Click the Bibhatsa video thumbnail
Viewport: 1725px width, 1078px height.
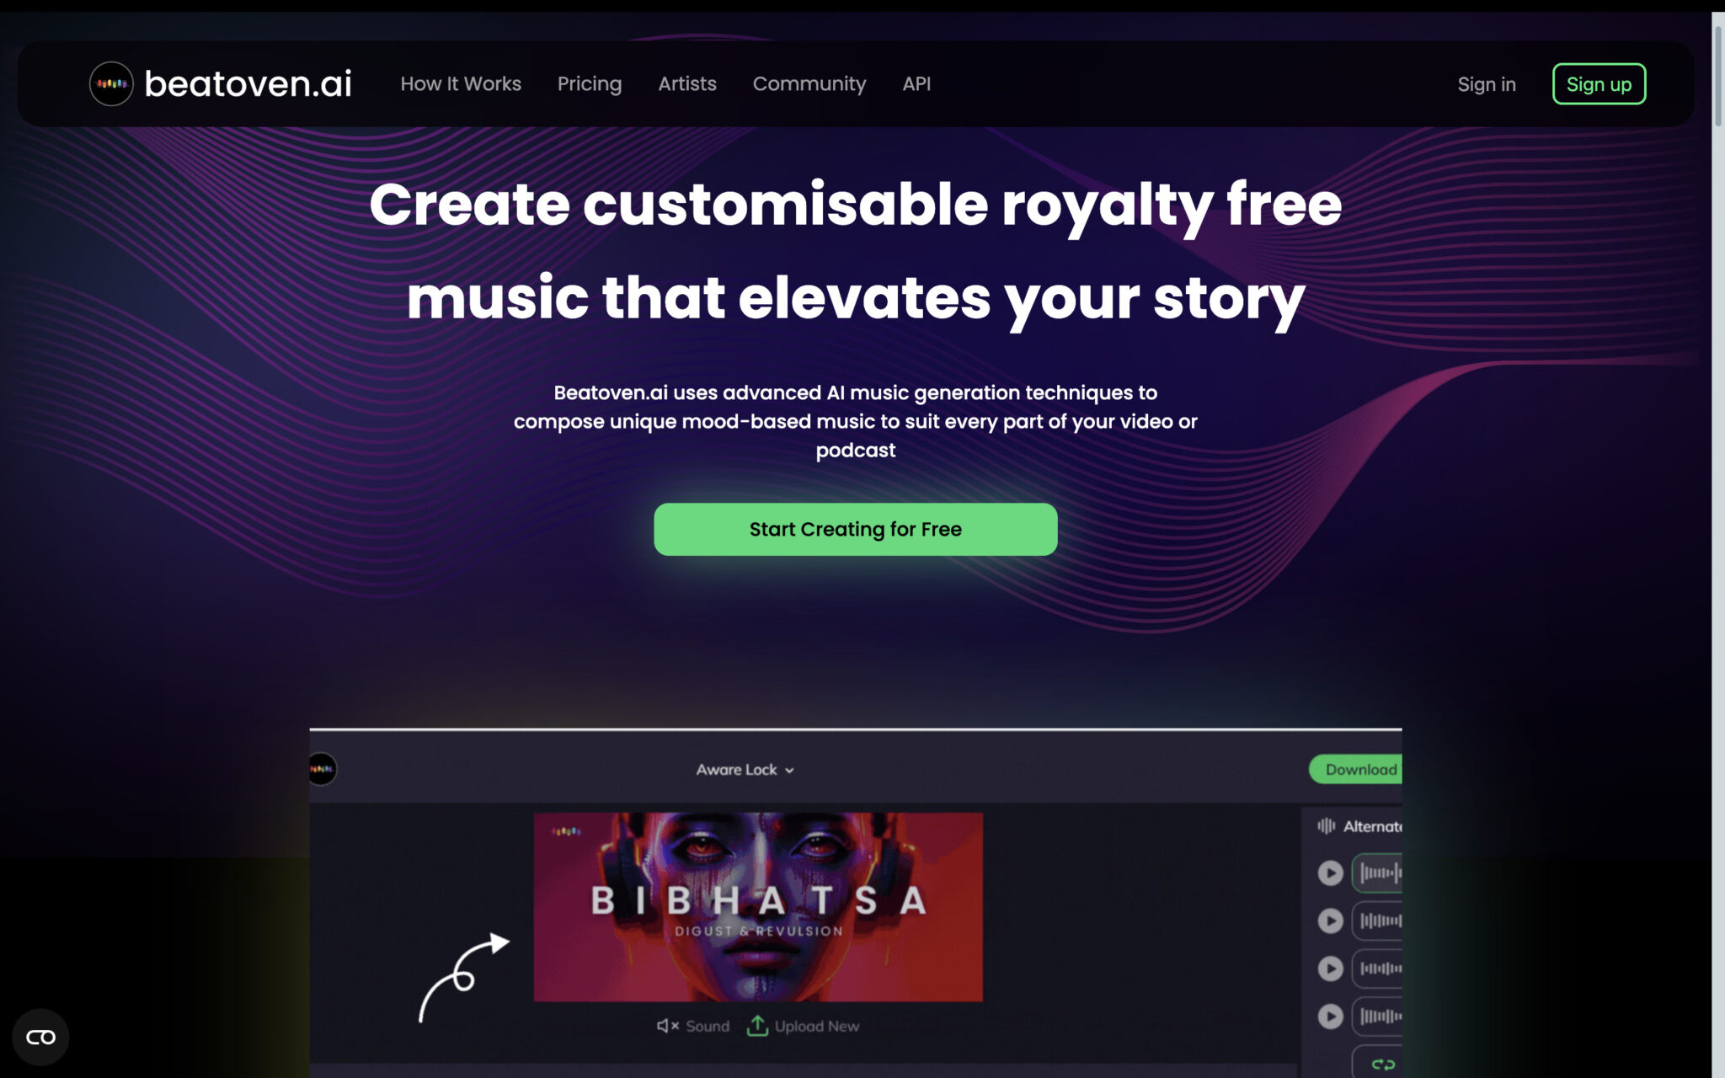point(758,907)
